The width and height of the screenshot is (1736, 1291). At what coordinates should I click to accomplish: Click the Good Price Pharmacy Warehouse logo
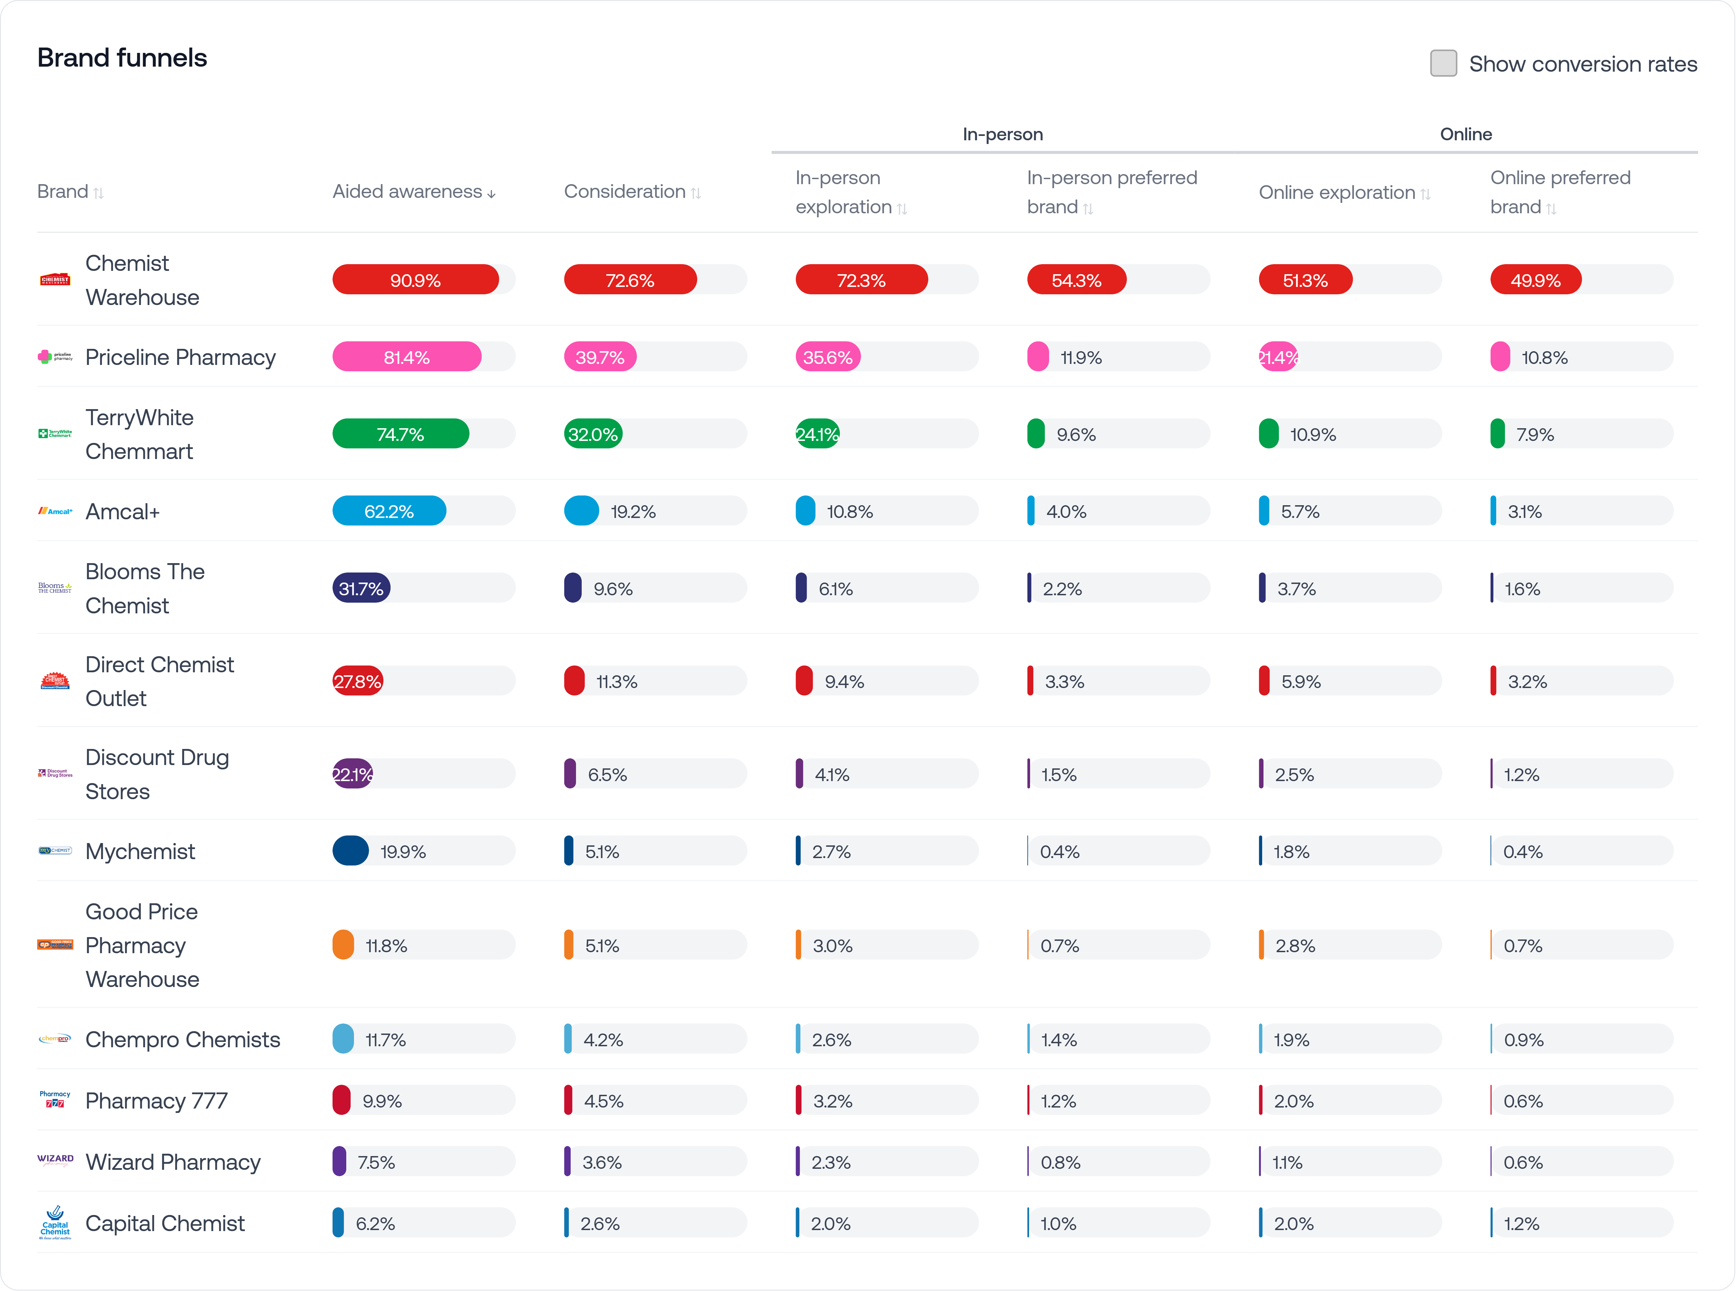(56, 945)
